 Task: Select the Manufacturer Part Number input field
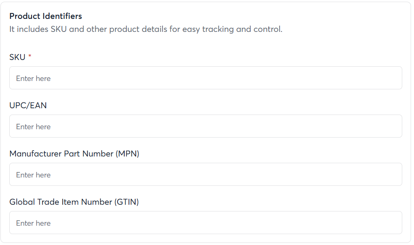tap(205, 175)
